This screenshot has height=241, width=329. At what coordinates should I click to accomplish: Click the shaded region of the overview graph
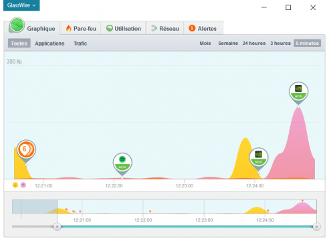pos(35,206)
